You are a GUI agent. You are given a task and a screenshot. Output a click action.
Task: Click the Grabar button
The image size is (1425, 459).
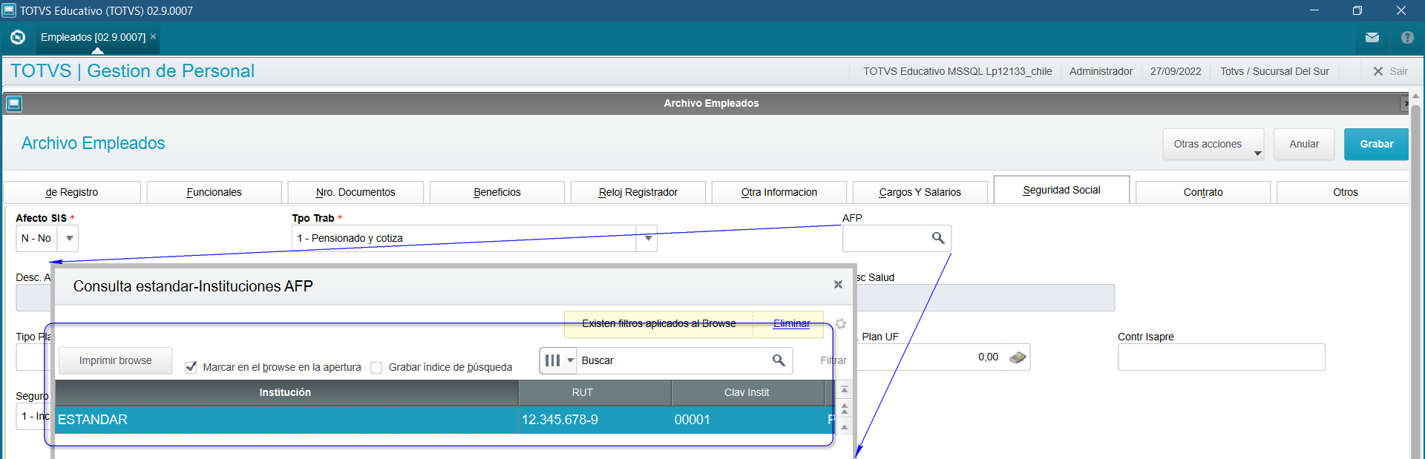click(x=1376, y=145)
